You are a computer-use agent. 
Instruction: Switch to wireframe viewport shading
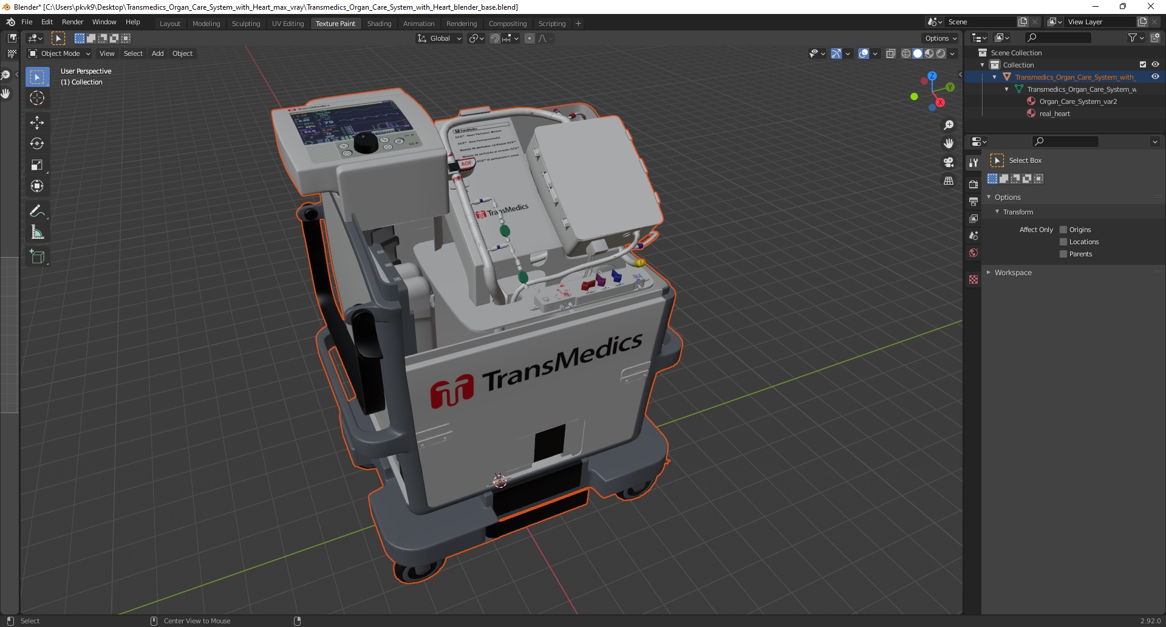[x=906, y=53]
